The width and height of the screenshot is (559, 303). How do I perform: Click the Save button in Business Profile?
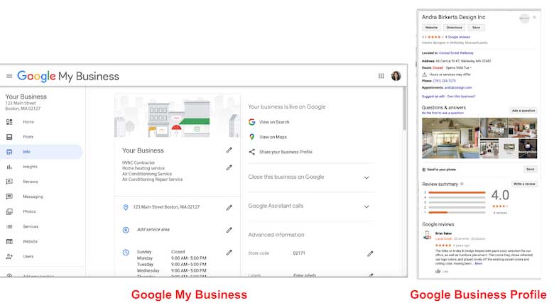pos(476,28)
